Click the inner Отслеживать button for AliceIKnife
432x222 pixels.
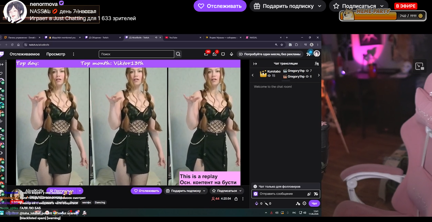pyautogui.click(x=146, y=191)
